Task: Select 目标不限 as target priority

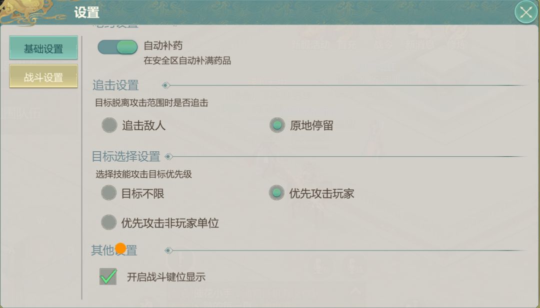Action: click(x=109, y=193)
